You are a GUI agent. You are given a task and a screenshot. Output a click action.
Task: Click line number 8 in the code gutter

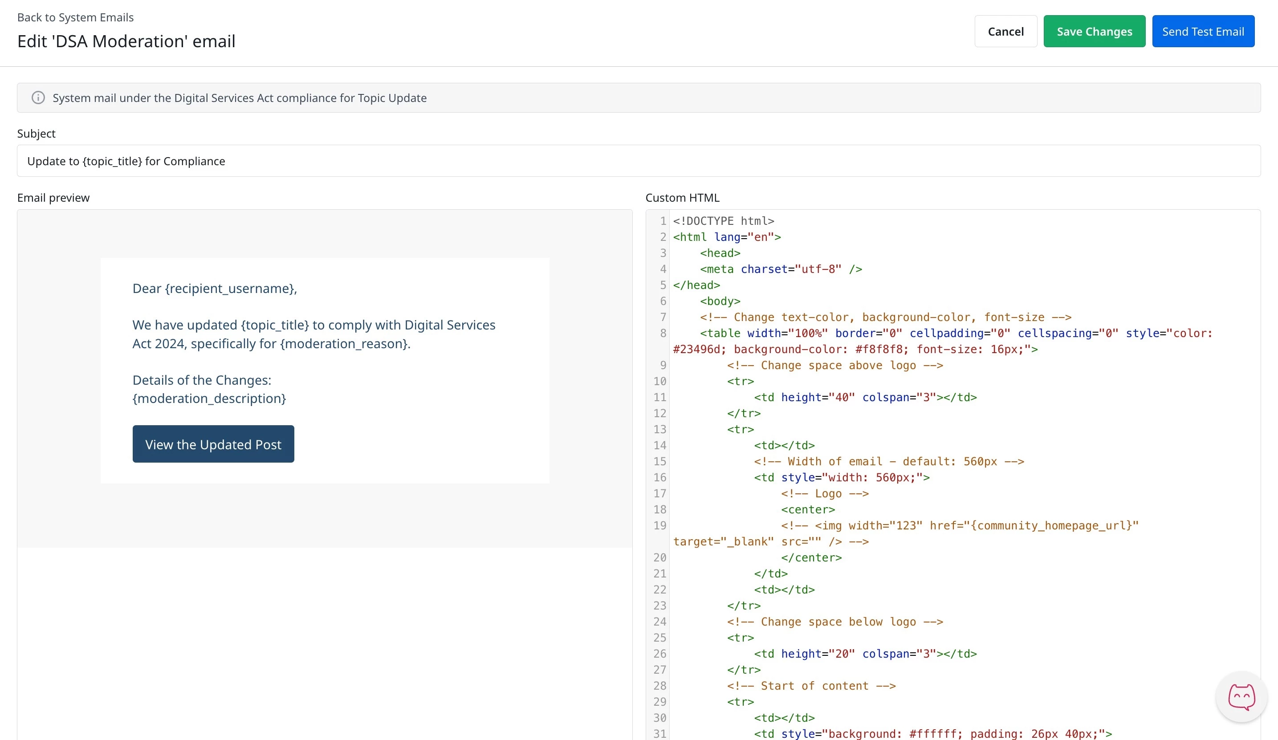tap(663, 333)
